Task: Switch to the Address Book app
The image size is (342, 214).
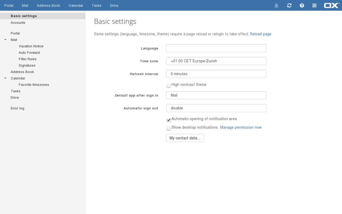Action: point(48,6)
